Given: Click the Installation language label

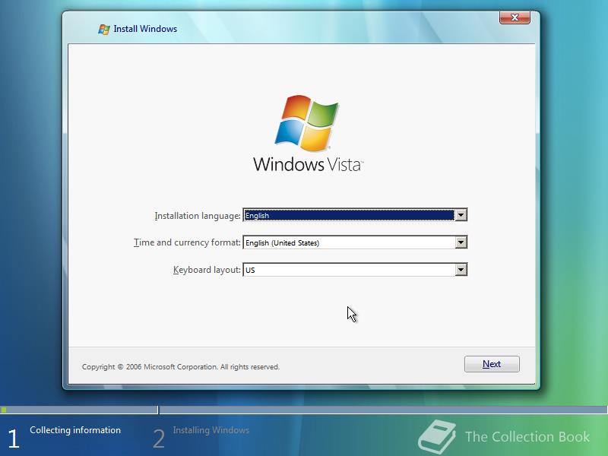Looking at the screenshot, I should pos(198,216).
